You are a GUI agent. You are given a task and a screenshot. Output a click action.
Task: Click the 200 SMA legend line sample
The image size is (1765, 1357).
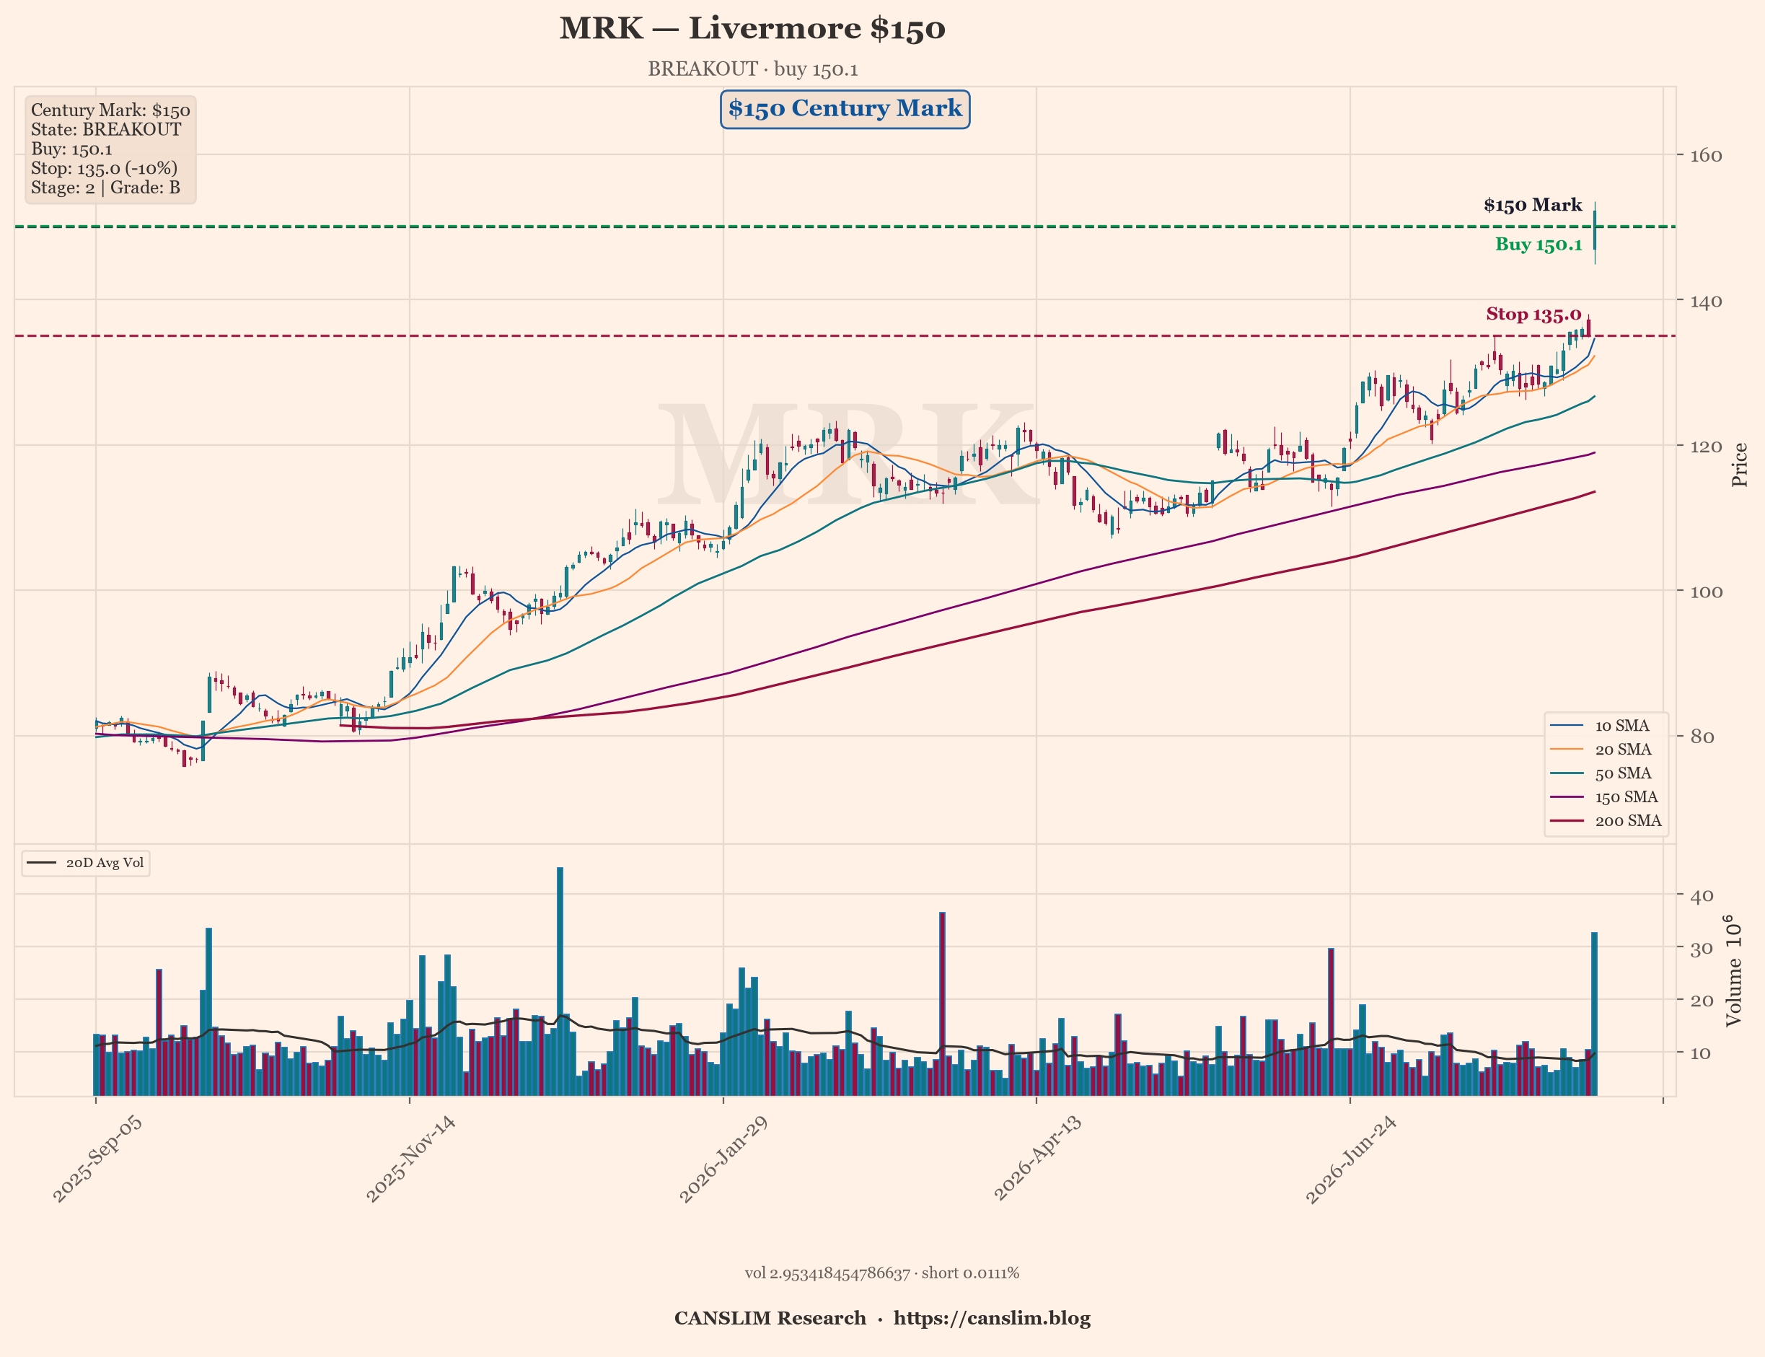pyautogui.click(x=1567, y=822)
